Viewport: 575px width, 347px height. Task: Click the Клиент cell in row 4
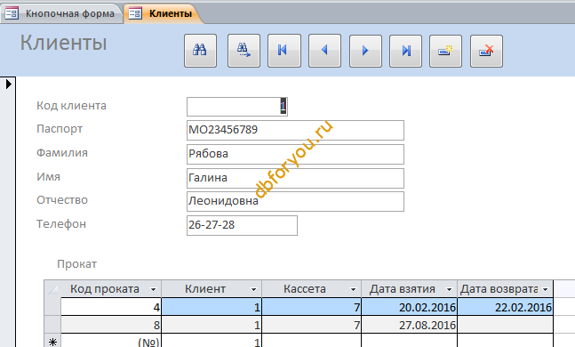tap(212, 307)
